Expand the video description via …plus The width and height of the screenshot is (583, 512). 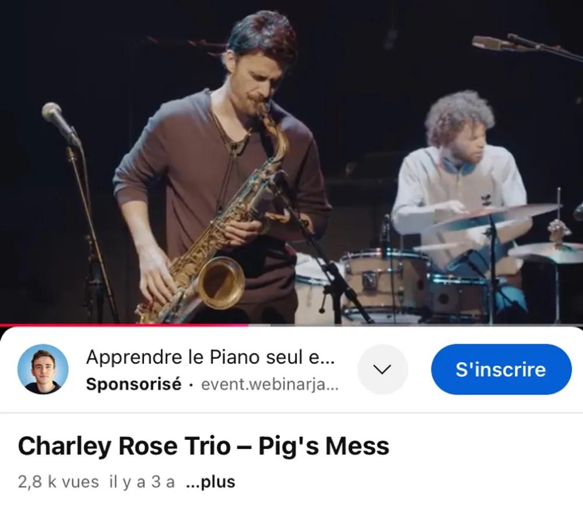(x=210, y=482)
